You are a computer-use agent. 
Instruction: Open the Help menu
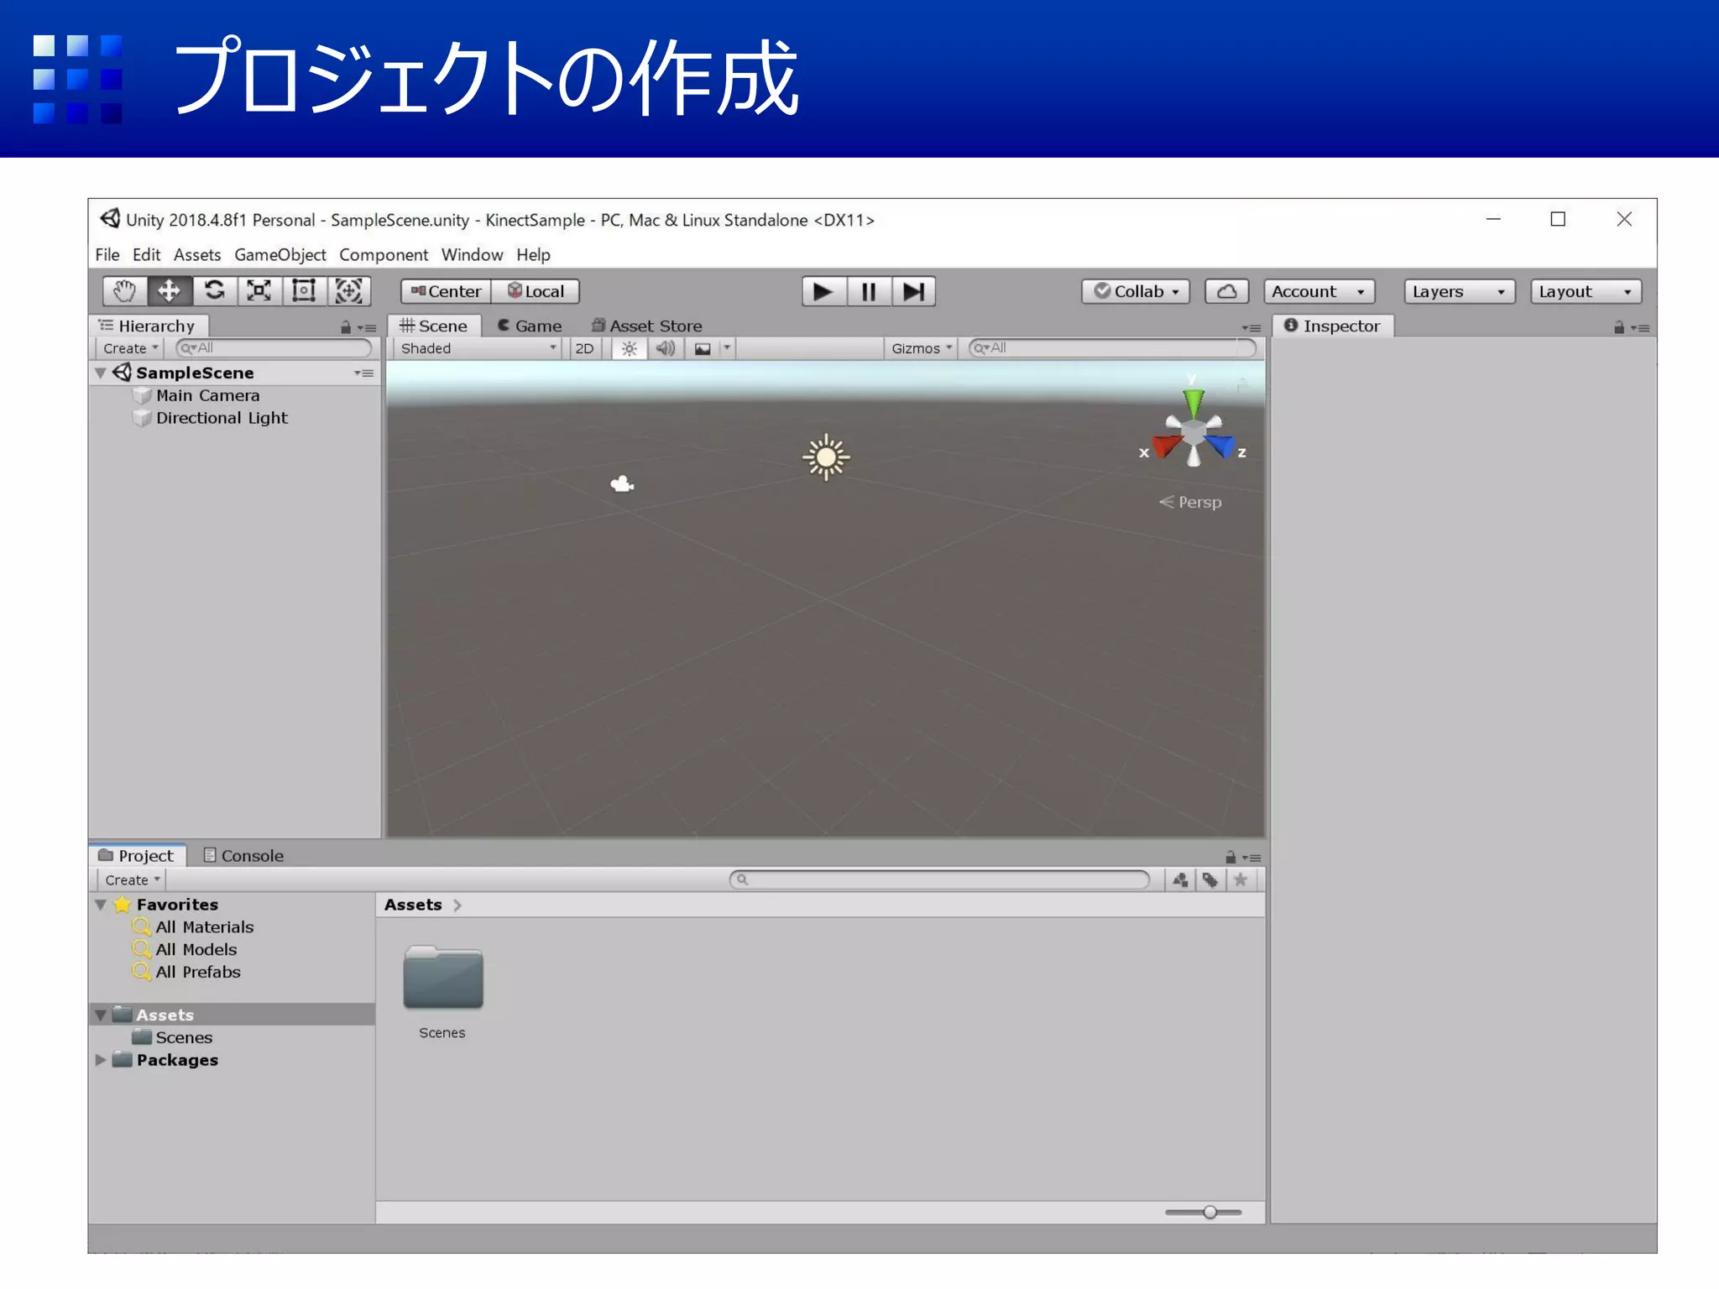(533, 254)
